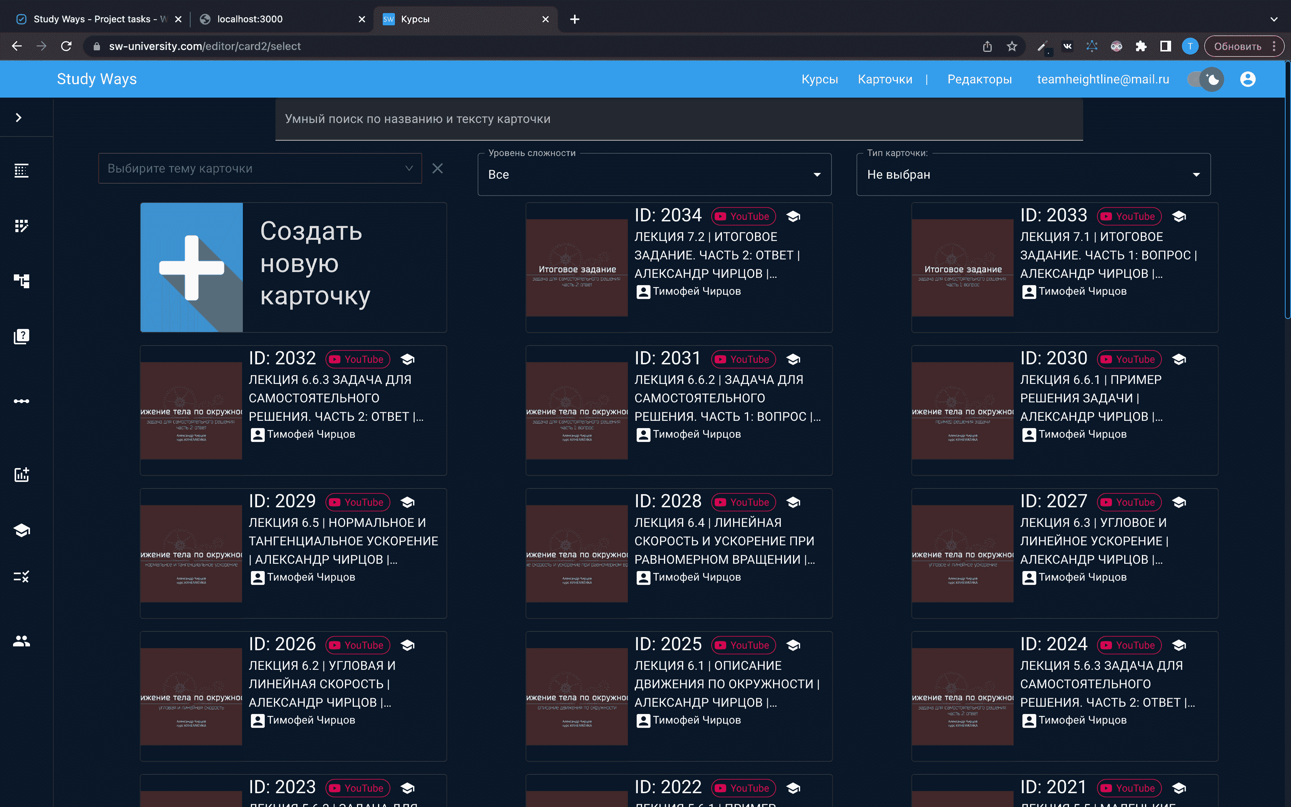The width and height of the screenshot is (1291, 807).
Task: Open Редакторы in top navigation
Action: tap(979, 79)
